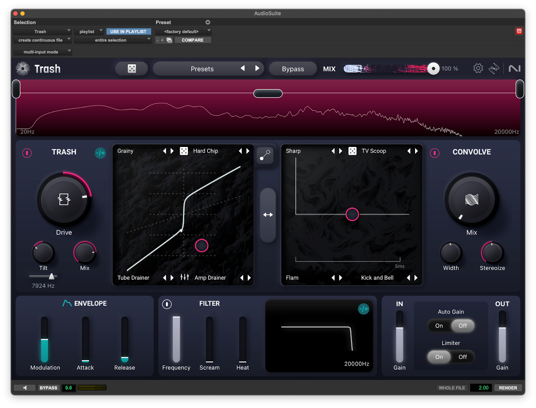This screenshot has width=536, height=408.
Task: Set Limiter to On
Action: point(439,357)
